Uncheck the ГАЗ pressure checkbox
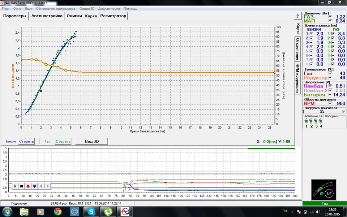This screenshot has height=217, width=347. click(x=330, y=17)
